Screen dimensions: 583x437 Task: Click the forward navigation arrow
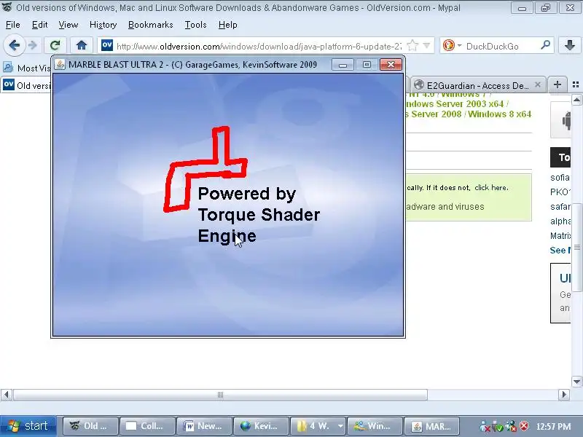pos(33,45)
